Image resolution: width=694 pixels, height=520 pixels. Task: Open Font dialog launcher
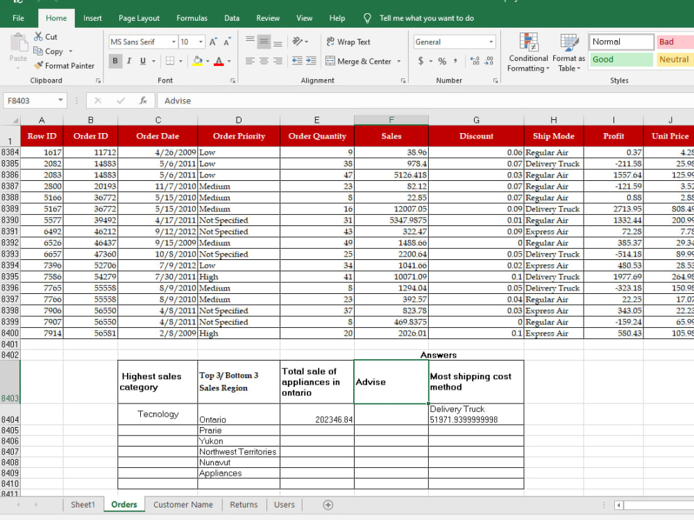click(232, 80)
